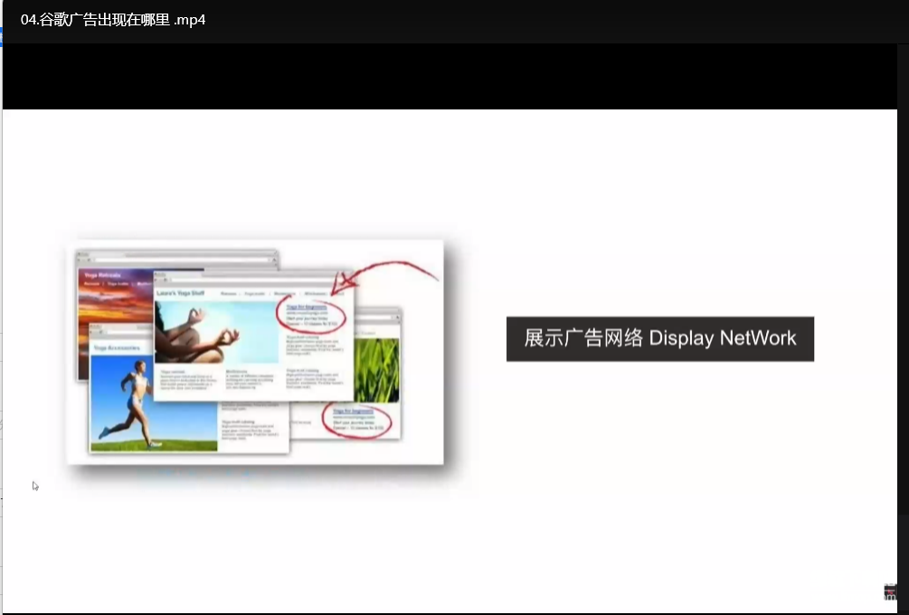Click the lower red-circled Yoga for beginners ad
Screen dimensions: 909x615
click(x=357, y=421)
